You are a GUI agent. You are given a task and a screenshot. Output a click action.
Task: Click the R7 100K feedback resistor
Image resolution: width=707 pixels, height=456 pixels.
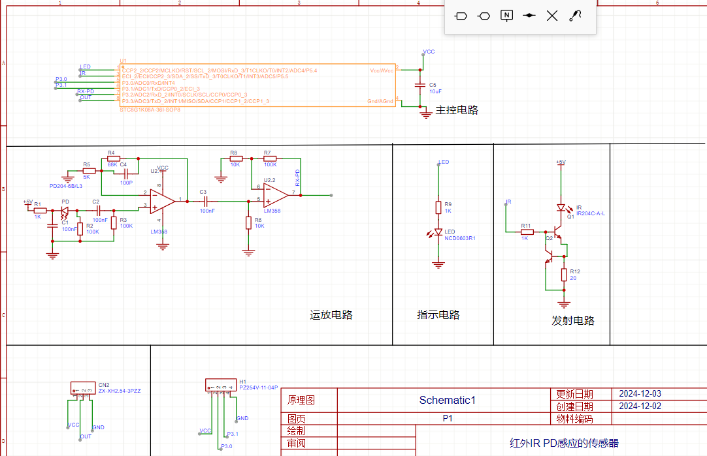coord(270,159)
